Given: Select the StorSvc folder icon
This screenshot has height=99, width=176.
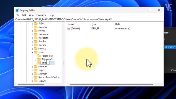Looking at the screenshot, I should [x=36, y=42].
